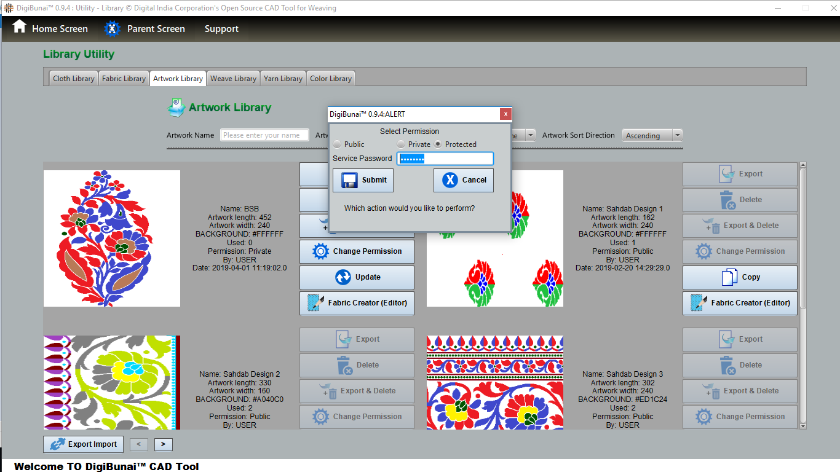Click the Parent Screen gear icon
The width and height of the screenshot is (840, 472).
(x=112, y=28)
